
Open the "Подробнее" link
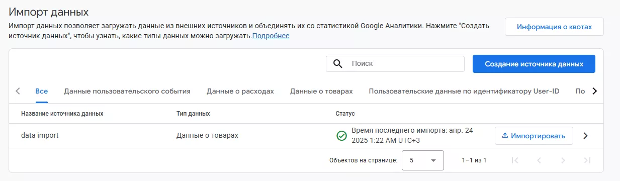pos(271,36)
